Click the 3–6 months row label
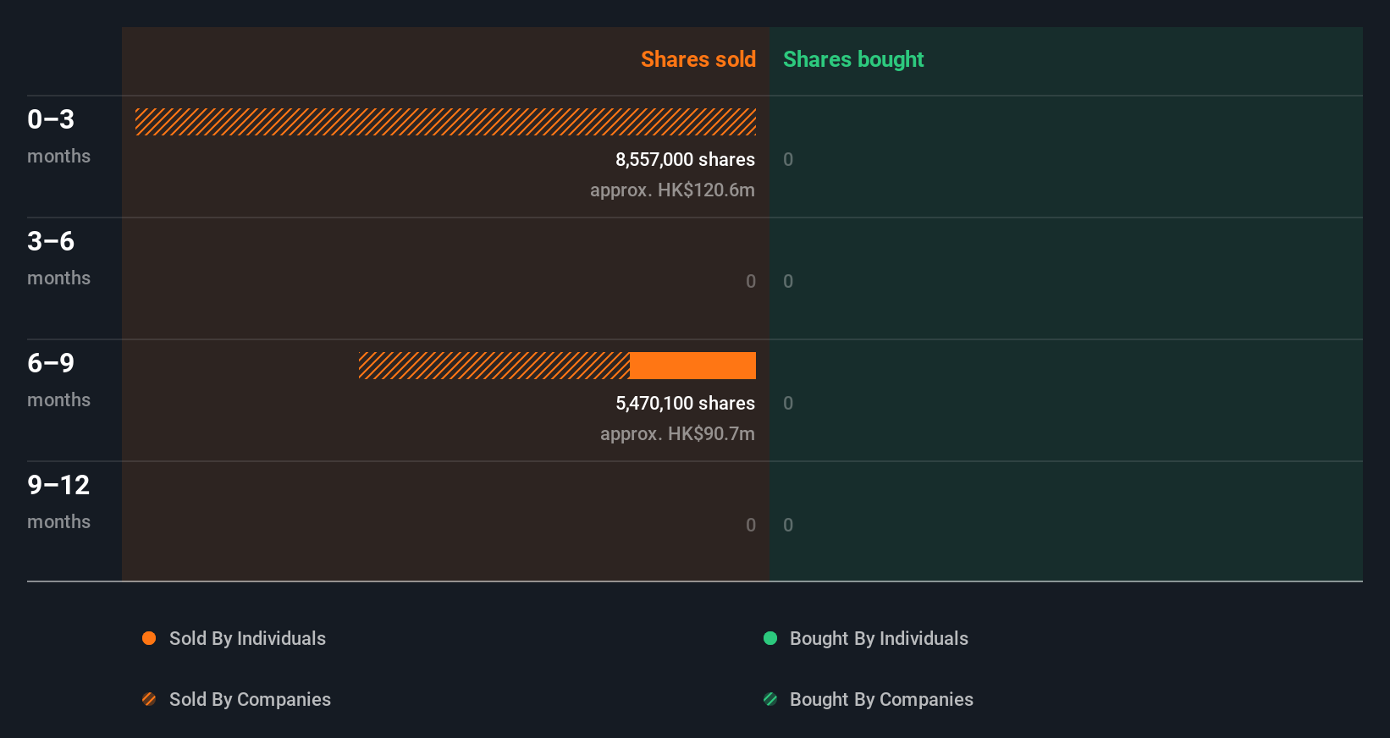This screenshot has height=738, width=1390. 58,257
